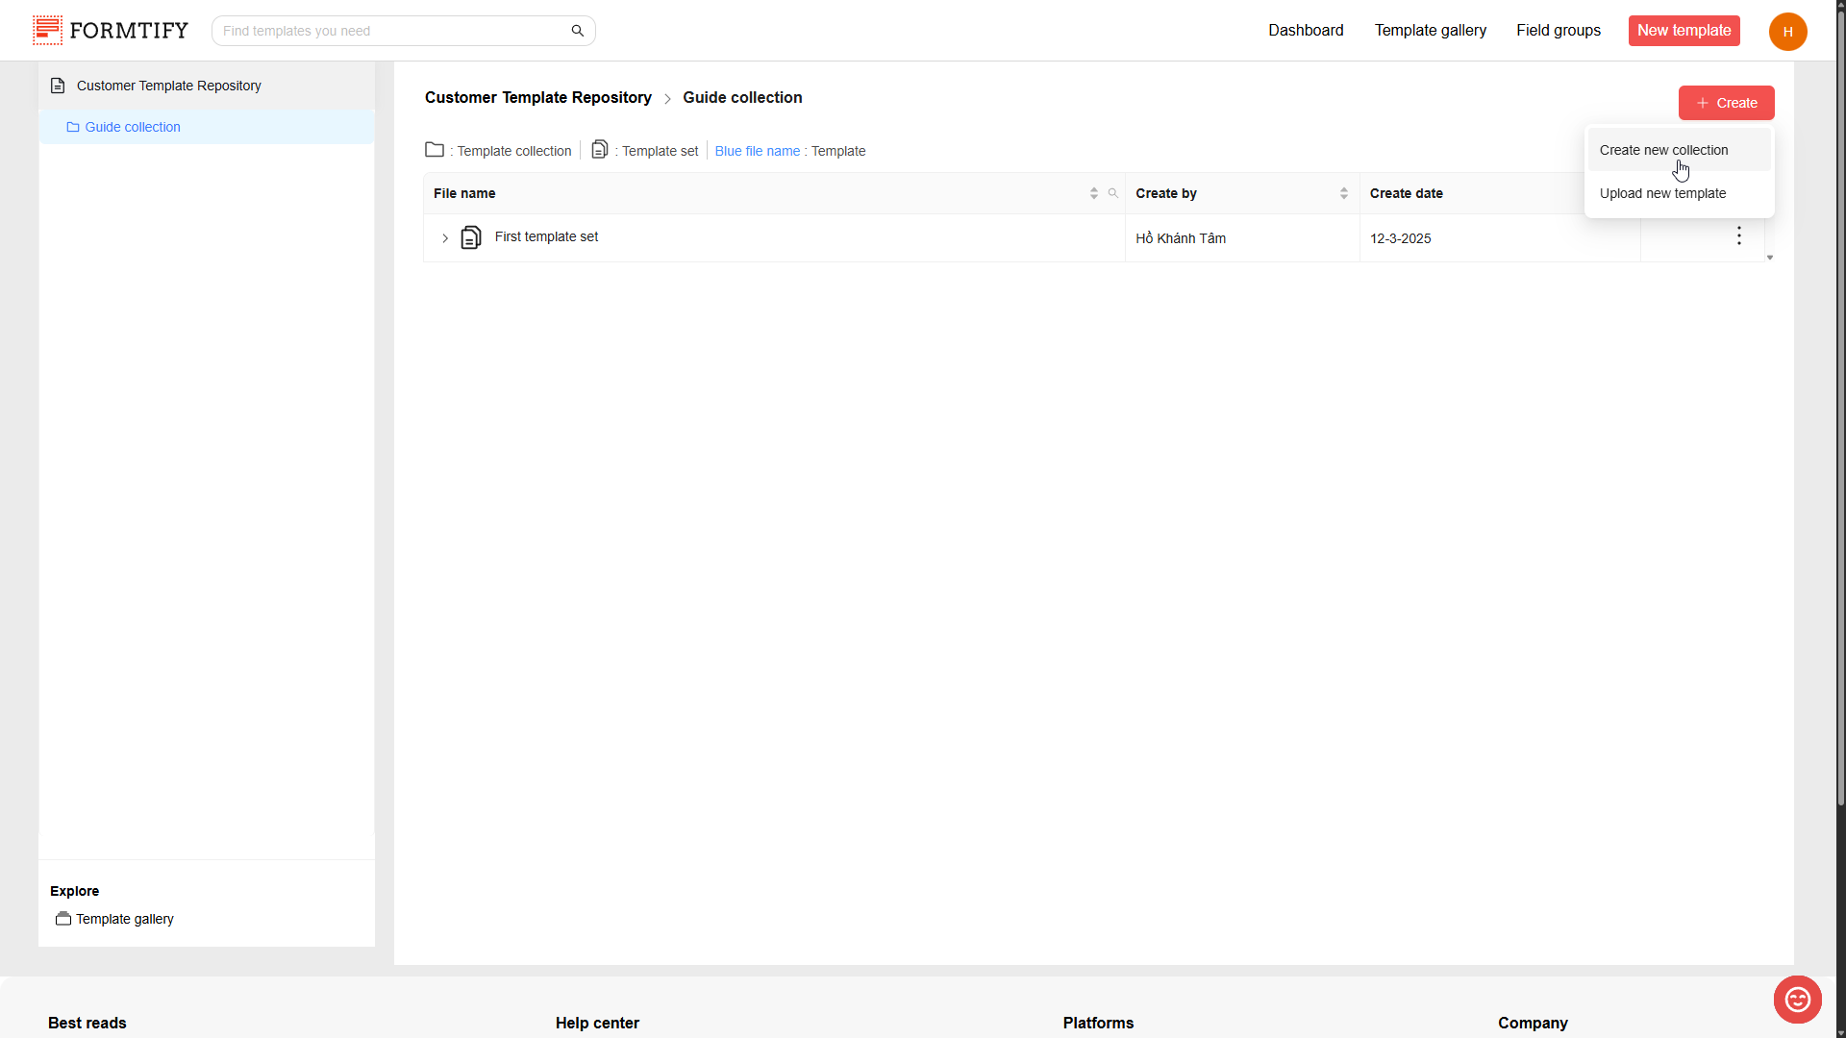Click the Formtify logo icon
1846x1038 pixels.
pyautogui.click(x=47, y=30)
